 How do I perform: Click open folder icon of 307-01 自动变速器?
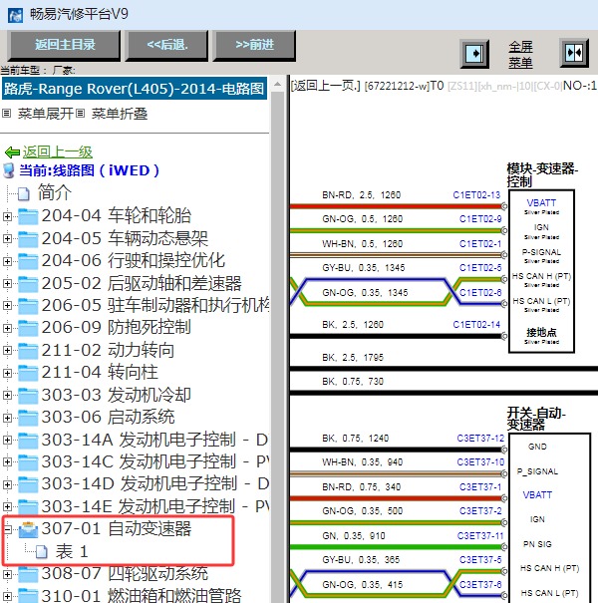coord(28,529)
